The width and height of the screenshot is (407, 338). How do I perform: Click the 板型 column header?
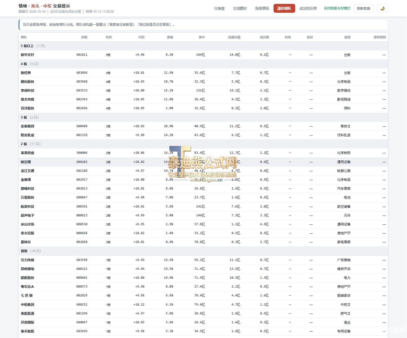tap(348, 37)
